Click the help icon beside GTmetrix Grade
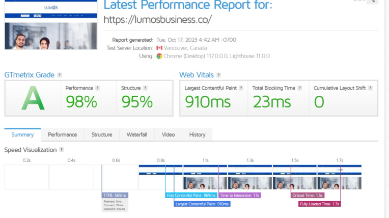 60,75
